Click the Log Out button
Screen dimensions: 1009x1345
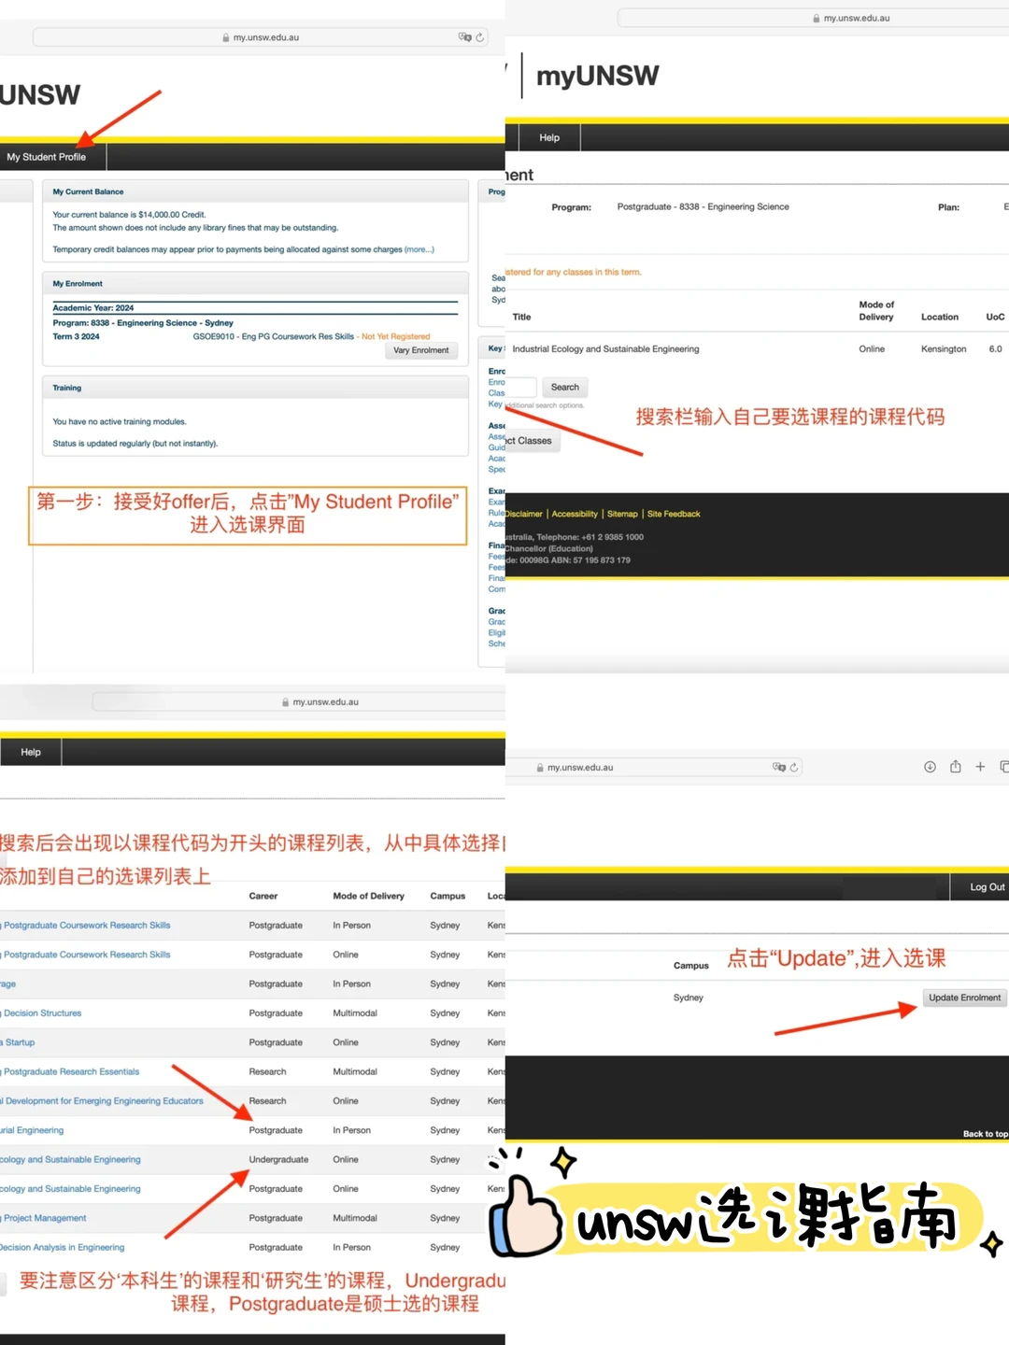(x=987, y=887)
